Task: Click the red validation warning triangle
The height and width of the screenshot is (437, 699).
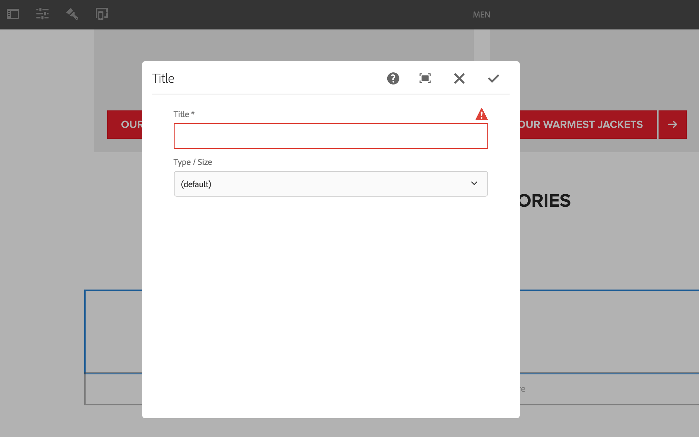Action: tap(481, 114)
